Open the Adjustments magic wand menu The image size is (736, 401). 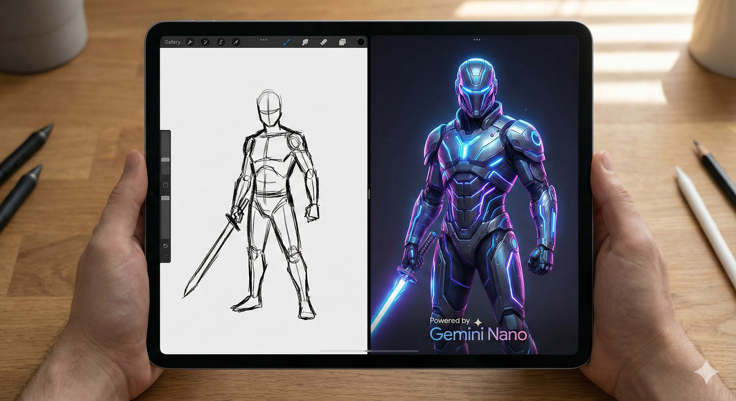click(x=205, y=42)
